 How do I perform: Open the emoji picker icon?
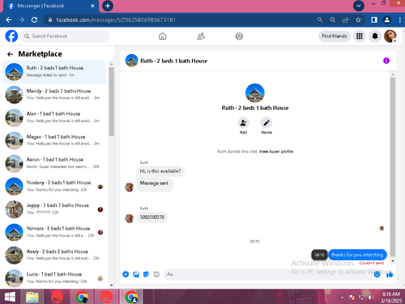tap(377, 274)
